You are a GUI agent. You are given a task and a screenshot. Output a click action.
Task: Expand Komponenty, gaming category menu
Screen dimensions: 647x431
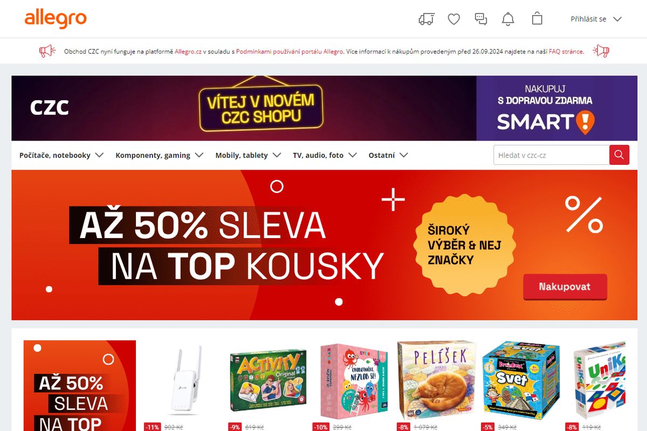(x=159, y=155)
